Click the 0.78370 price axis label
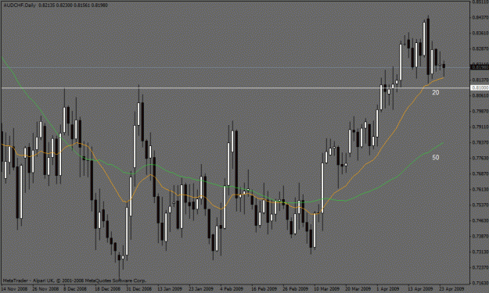 pos(480,142)
